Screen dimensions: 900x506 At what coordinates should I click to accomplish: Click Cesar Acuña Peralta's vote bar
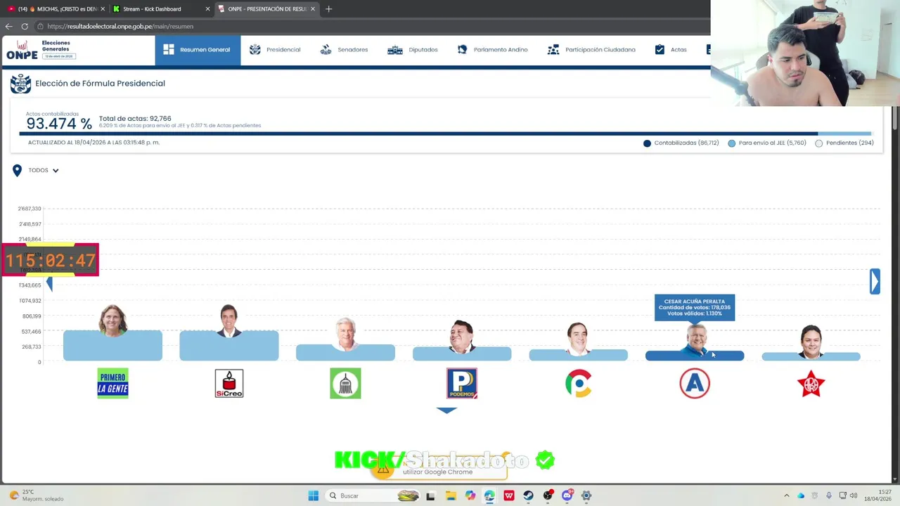click(695, 356)
